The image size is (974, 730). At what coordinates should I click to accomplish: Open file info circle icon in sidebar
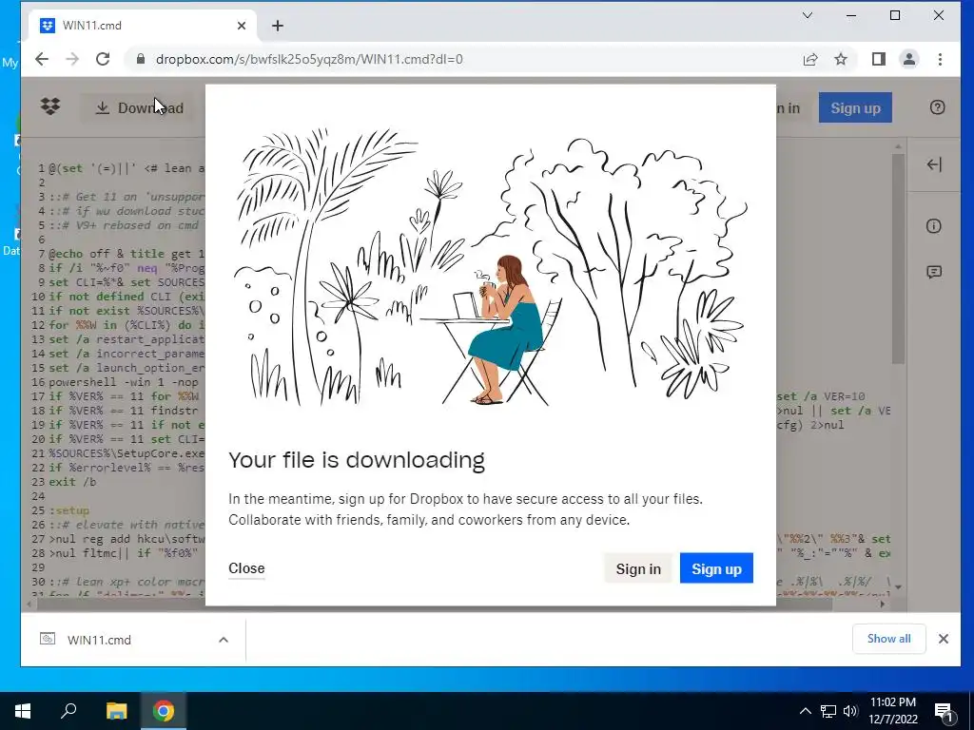click(x=934, y=226)
